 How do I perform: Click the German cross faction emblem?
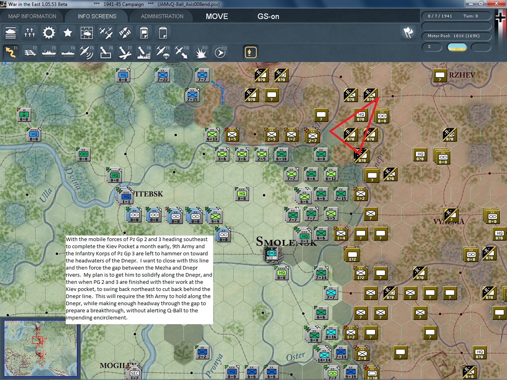(x=500, y=17)
